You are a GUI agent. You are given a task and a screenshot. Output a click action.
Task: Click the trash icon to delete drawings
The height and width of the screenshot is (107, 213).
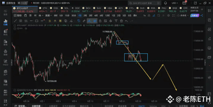(x=121, y=21)
